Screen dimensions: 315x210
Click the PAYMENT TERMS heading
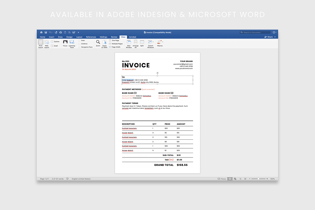point(130,103)
